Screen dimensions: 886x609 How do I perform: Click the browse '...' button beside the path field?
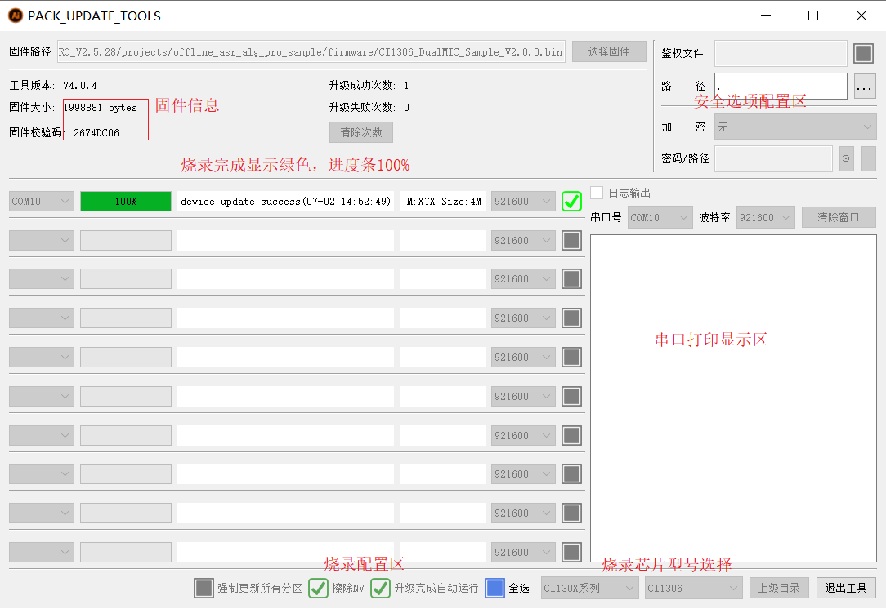865,86
